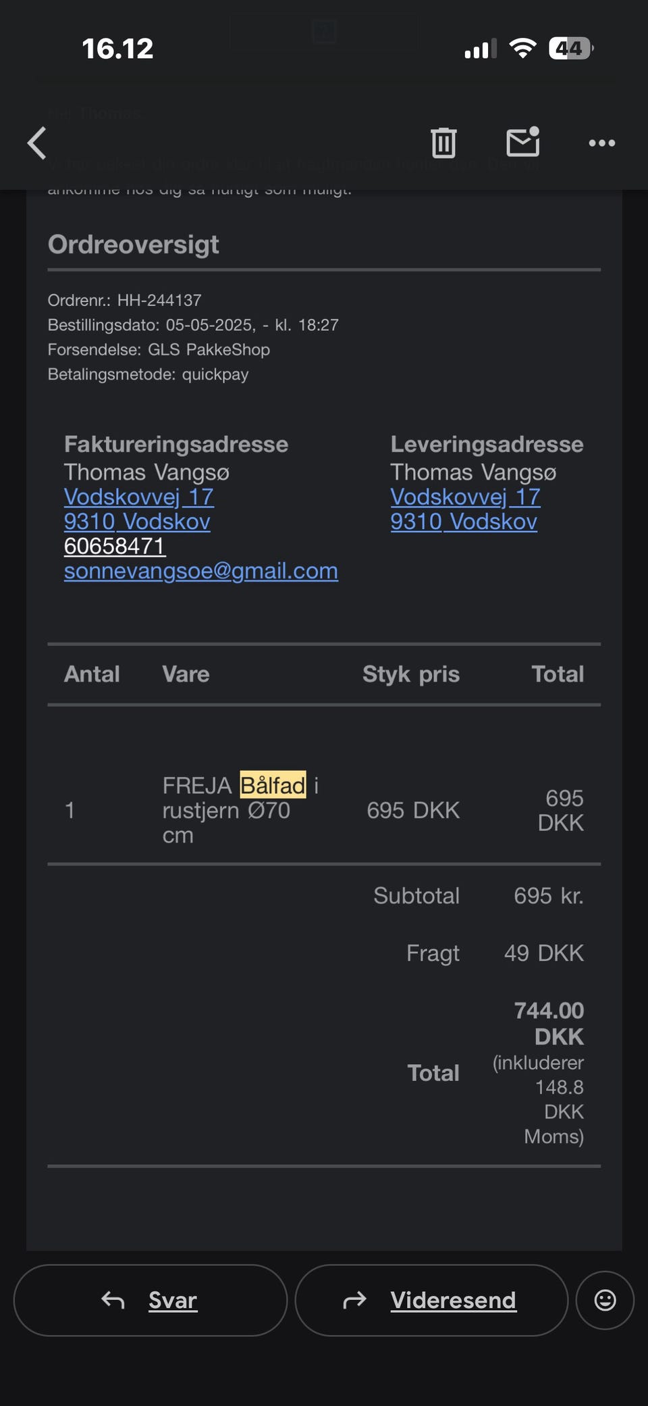The height and width of the screenshot is (1406, 648).
Task: Tap the Ordreoversigt heading
Action: pyautogui.click(x=133, y=245)
